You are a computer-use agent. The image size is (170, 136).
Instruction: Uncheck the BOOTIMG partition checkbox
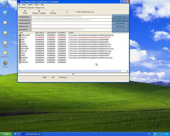tap(20, 47)
